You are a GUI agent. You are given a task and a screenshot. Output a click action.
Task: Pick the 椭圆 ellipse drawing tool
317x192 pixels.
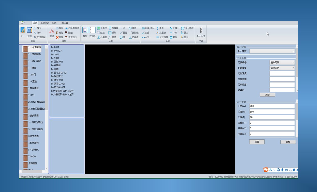tap(132, 28)
